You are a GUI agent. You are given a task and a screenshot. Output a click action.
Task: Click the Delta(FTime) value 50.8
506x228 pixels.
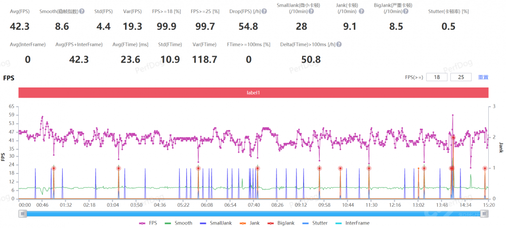[x=311, y=59]
